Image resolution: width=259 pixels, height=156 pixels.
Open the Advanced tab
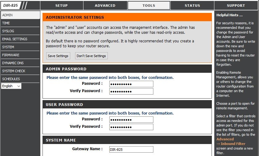pos(105,6)
